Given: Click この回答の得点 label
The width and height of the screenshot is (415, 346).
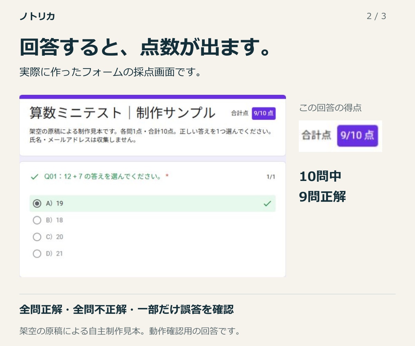Looking at the screenshot, I should (x=330, y=108).
